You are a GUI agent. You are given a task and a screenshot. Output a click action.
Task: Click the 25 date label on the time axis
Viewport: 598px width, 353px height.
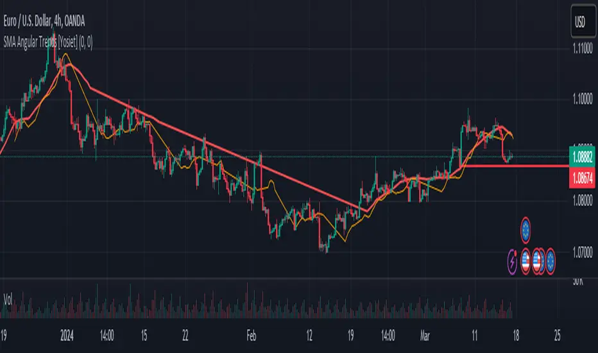[x=557, y=334]
